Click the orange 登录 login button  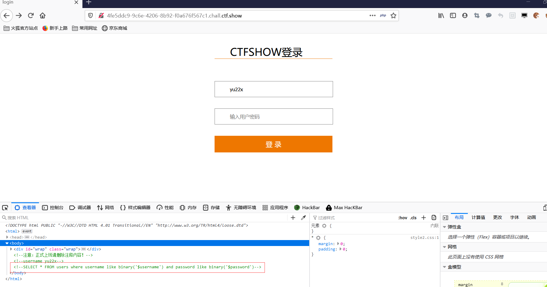coord(273,144)
